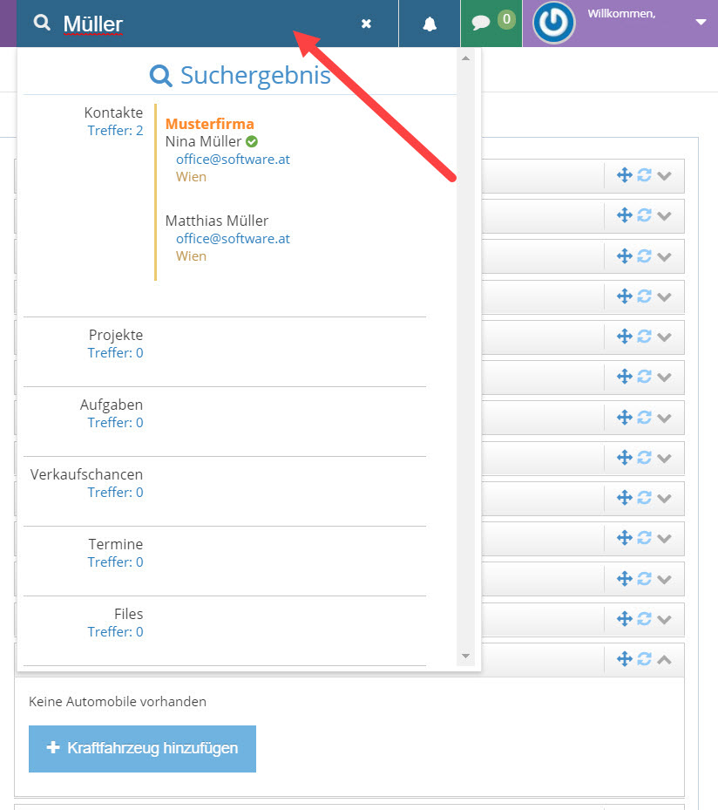Image resolution: width=718 pixels, height=810 pixels.
Task: Open the Treffer: 2 link under Kontakte
Action: [x=115, y=130]
